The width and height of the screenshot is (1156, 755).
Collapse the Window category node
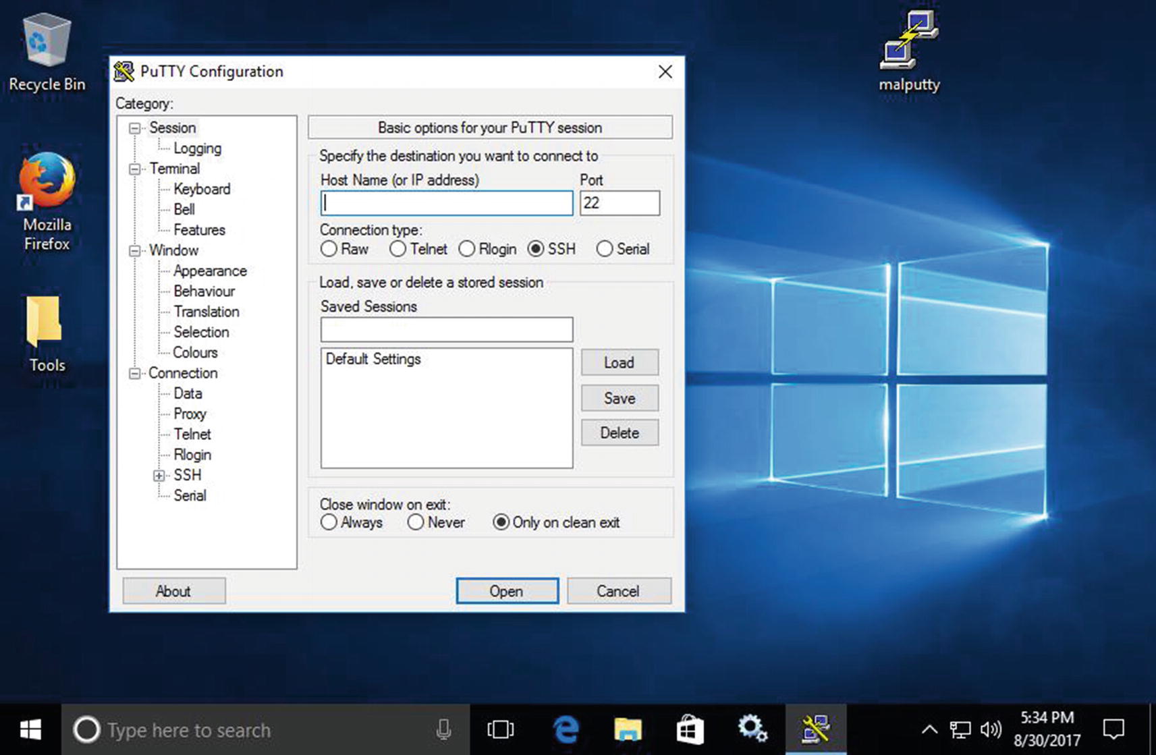point(135,251)
